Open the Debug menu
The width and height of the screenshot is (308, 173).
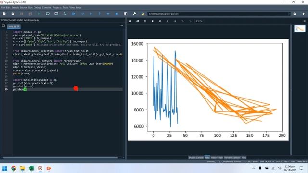tap(37, 8)
